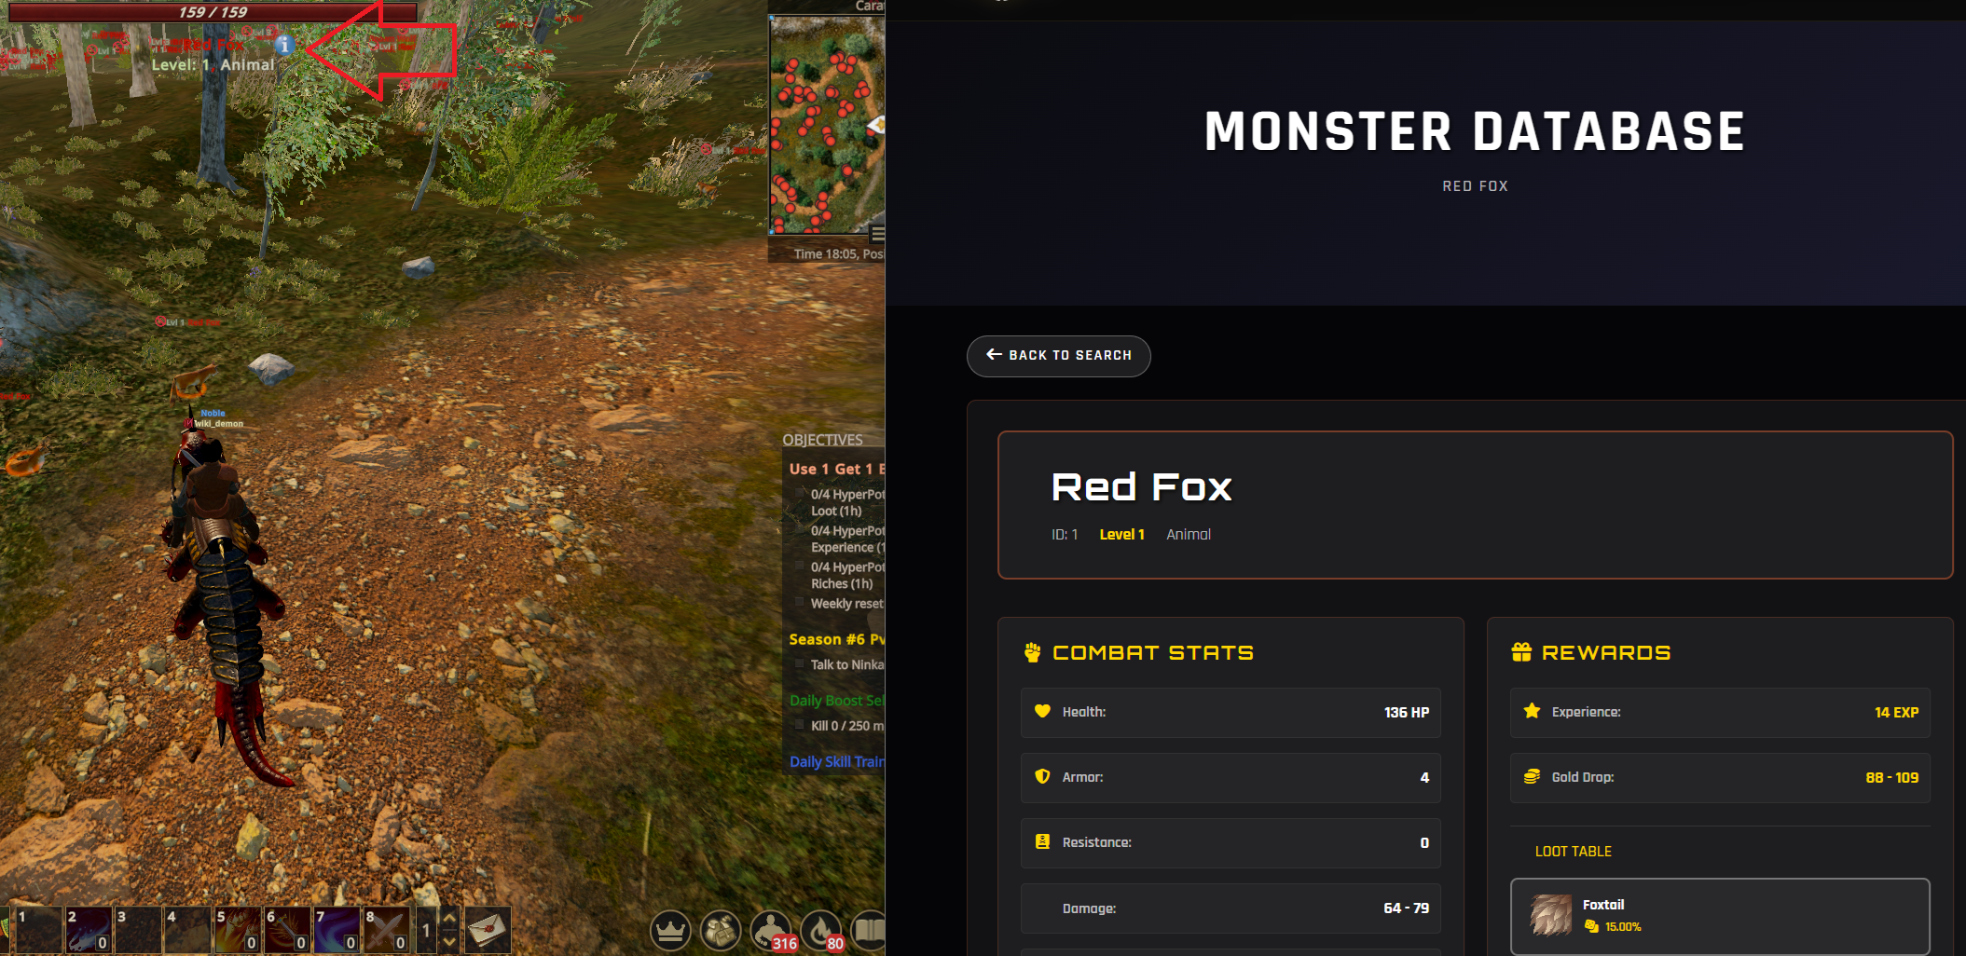Expand the Season #6 PvP objective

[x=837, y=639]
